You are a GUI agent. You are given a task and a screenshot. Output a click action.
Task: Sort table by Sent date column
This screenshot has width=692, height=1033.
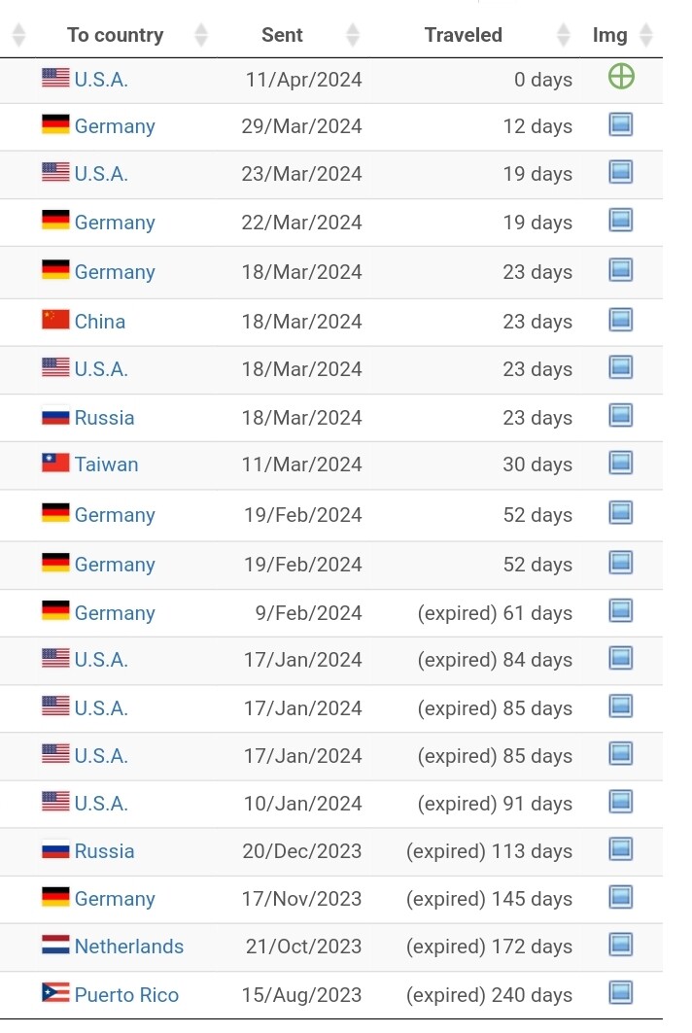pos(282,36)
